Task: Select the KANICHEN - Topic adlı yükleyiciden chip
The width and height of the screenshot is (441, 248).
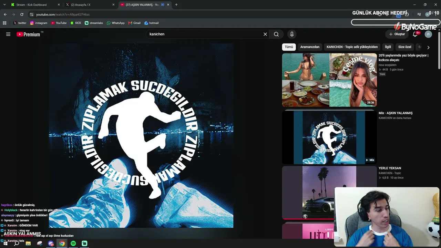Action: point(352,47)
